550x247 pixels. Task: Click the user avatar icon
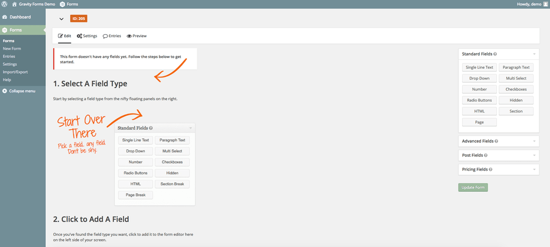coord(545,4)
